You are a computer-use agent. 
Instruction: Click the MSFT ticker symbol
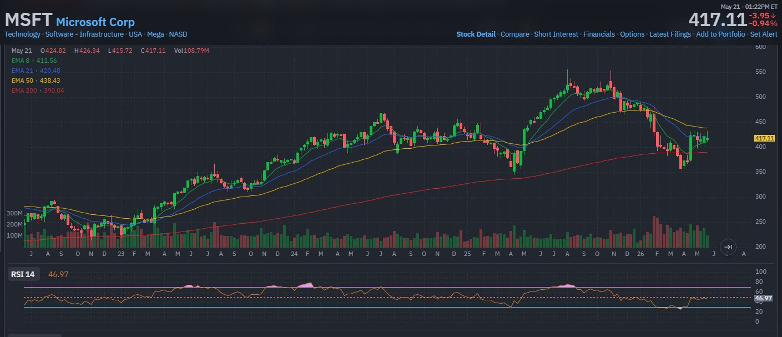28,20
